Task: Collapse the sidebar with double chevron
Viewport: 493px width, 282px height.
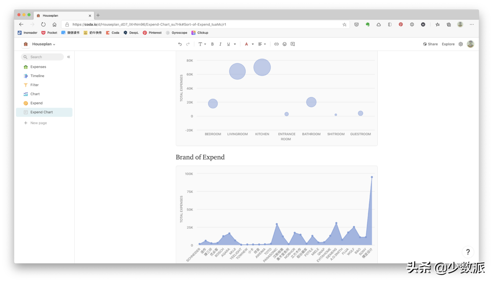Action: [69, 57]
